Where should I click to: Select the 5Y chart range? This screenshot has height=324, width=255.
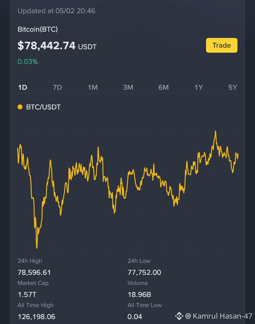[x=233, y=87]
